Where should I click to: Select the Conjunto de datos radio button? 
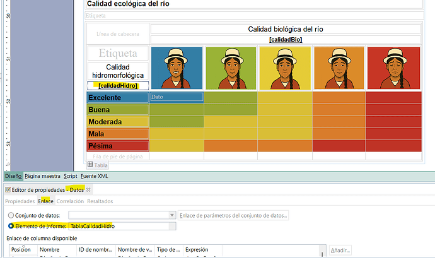point(9,215)
